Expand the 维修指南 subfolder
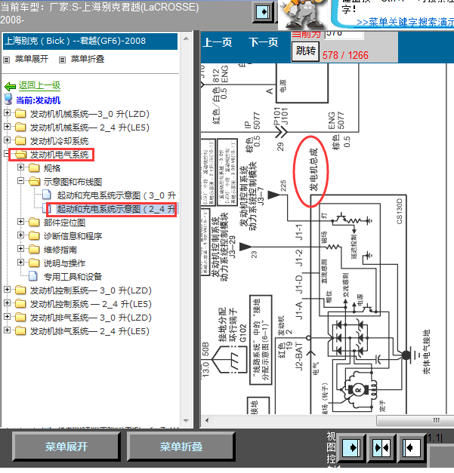The image size is (454, 473). (20, 249)
